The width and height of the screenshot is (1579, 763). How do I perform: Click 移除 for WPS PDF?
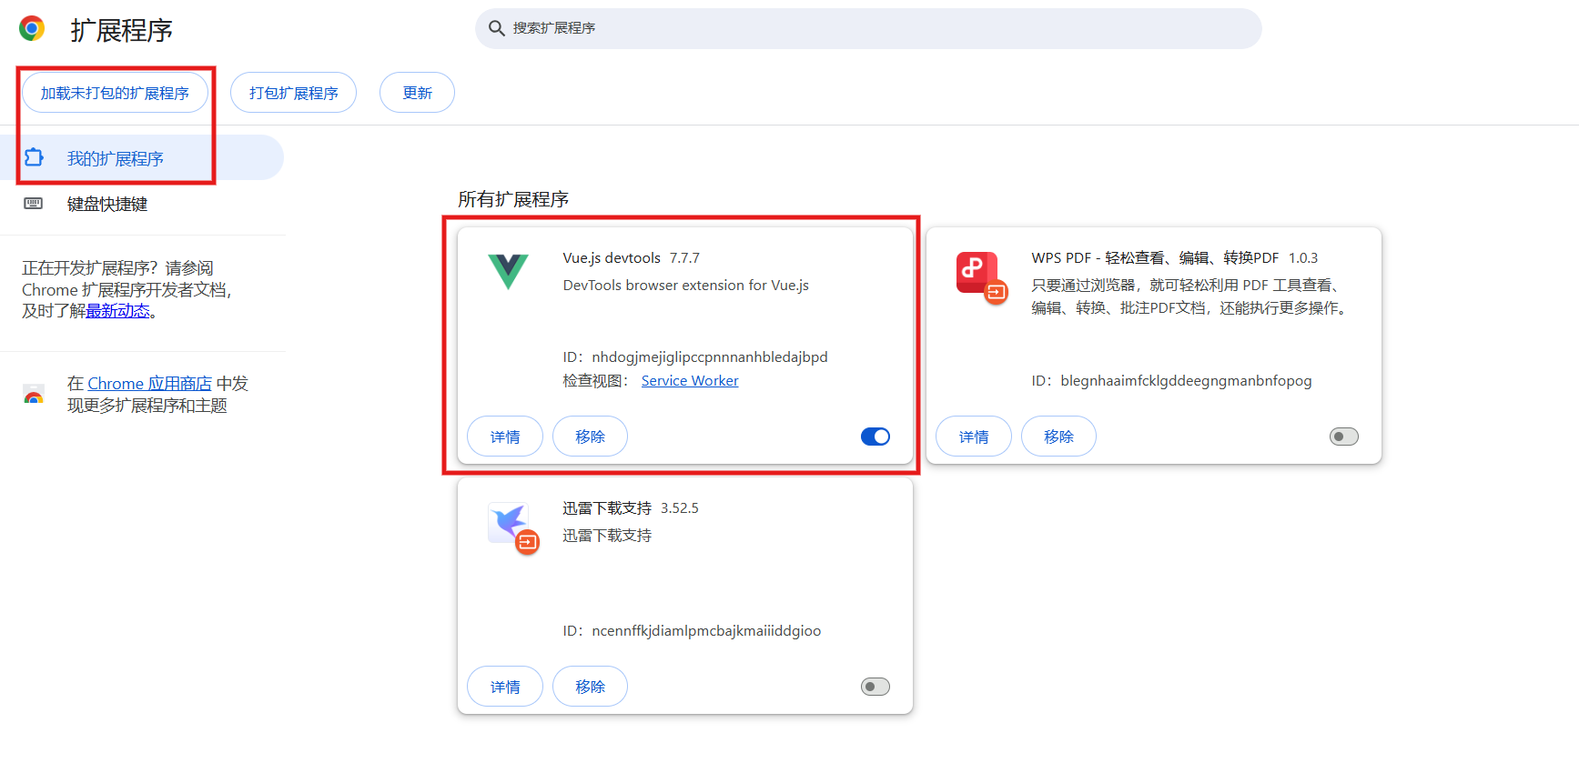[x=1058, y=437]
